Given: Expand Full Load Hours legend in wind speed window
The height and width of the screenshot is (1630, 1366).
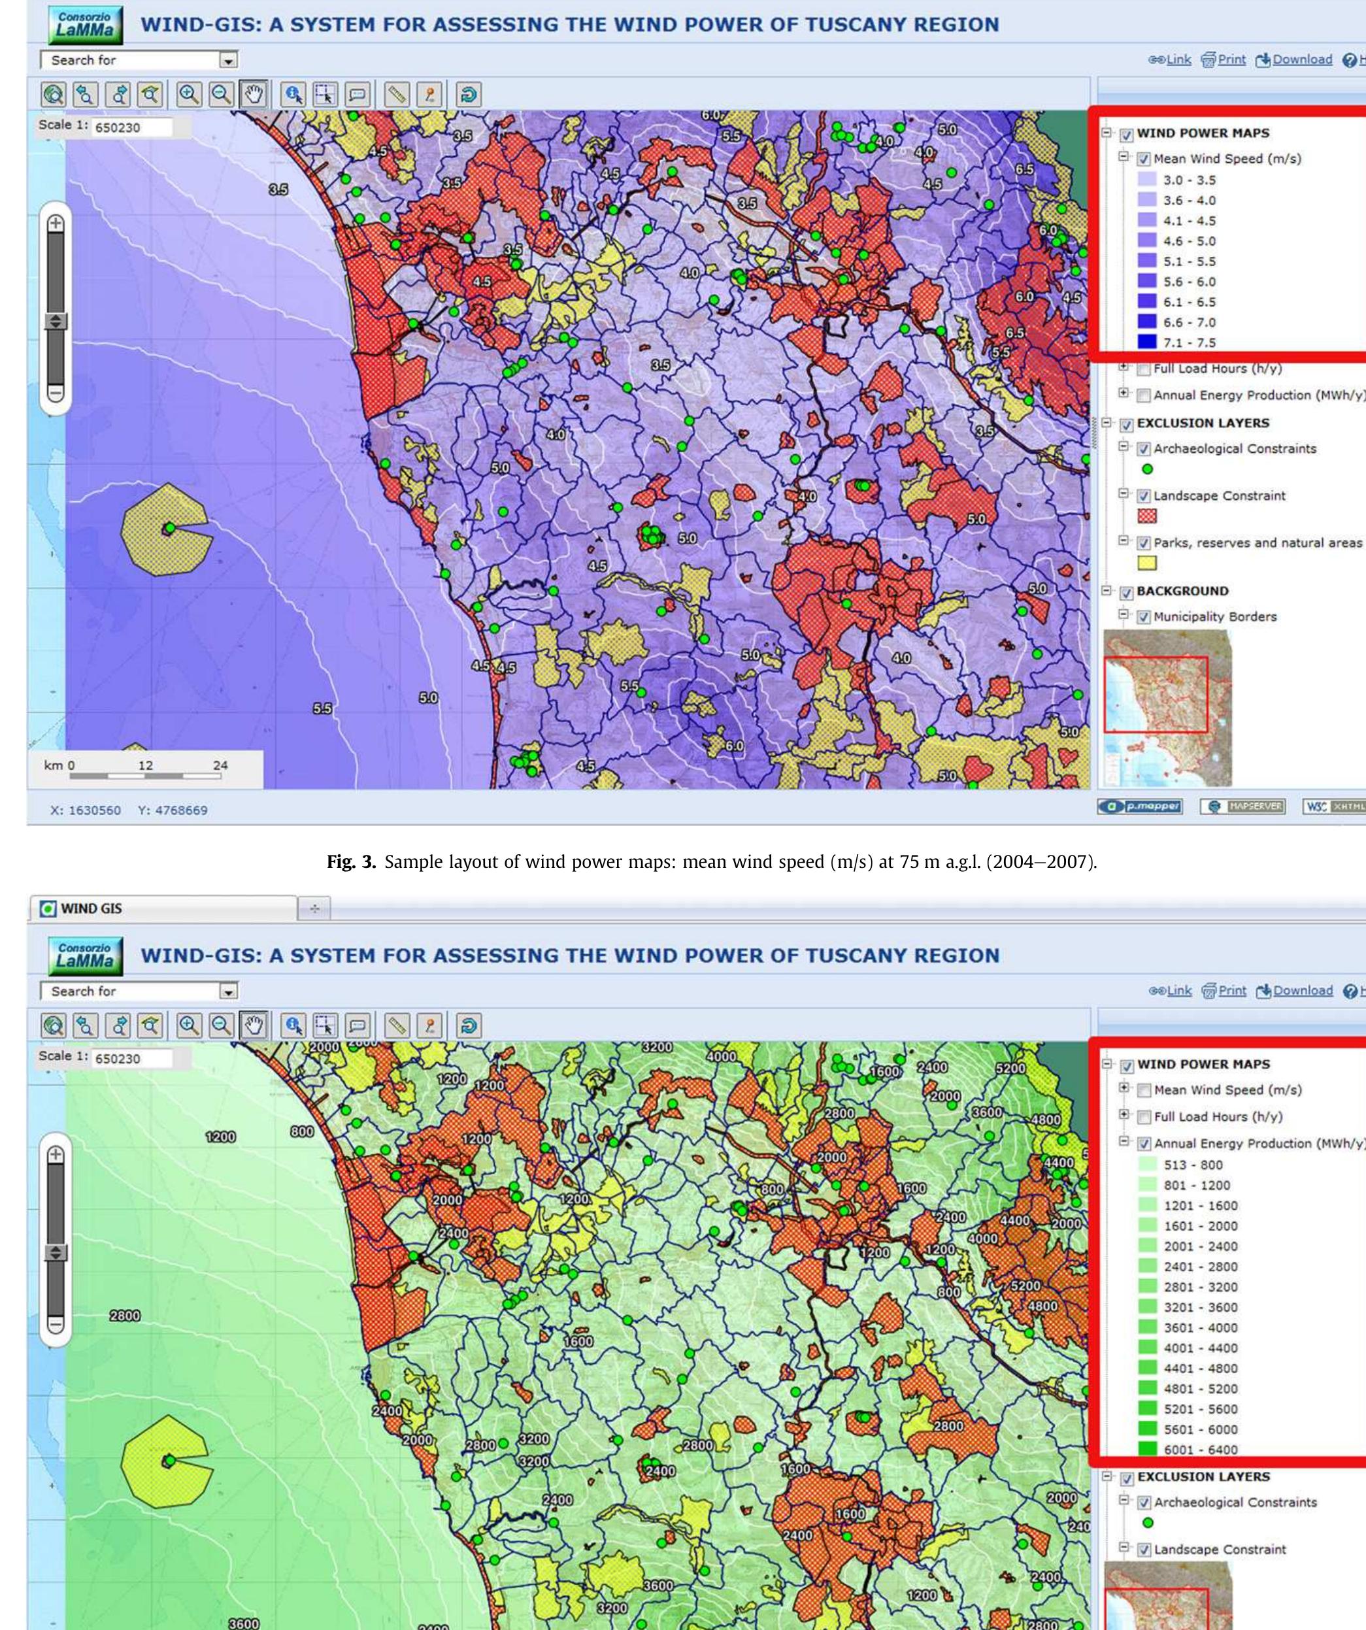Looking at the screenshot, I should tap(1123, 367).
